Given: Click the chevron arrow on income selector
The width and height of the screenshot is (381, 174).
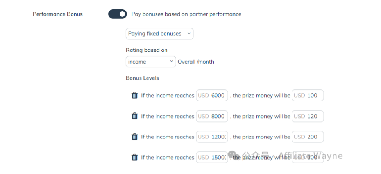Looking at the screenshot, I should [x=171, y=61].
